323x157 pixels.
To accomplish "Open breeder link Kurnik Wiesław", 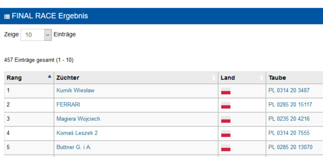I will pos(76,90).
